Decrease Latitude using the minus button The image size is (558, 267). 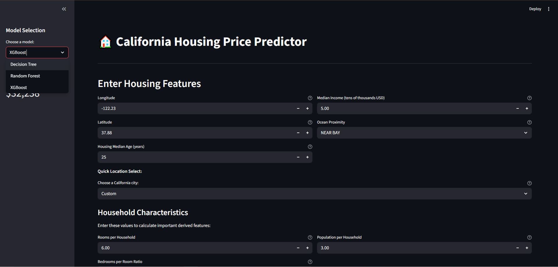(x=298, y=132)
